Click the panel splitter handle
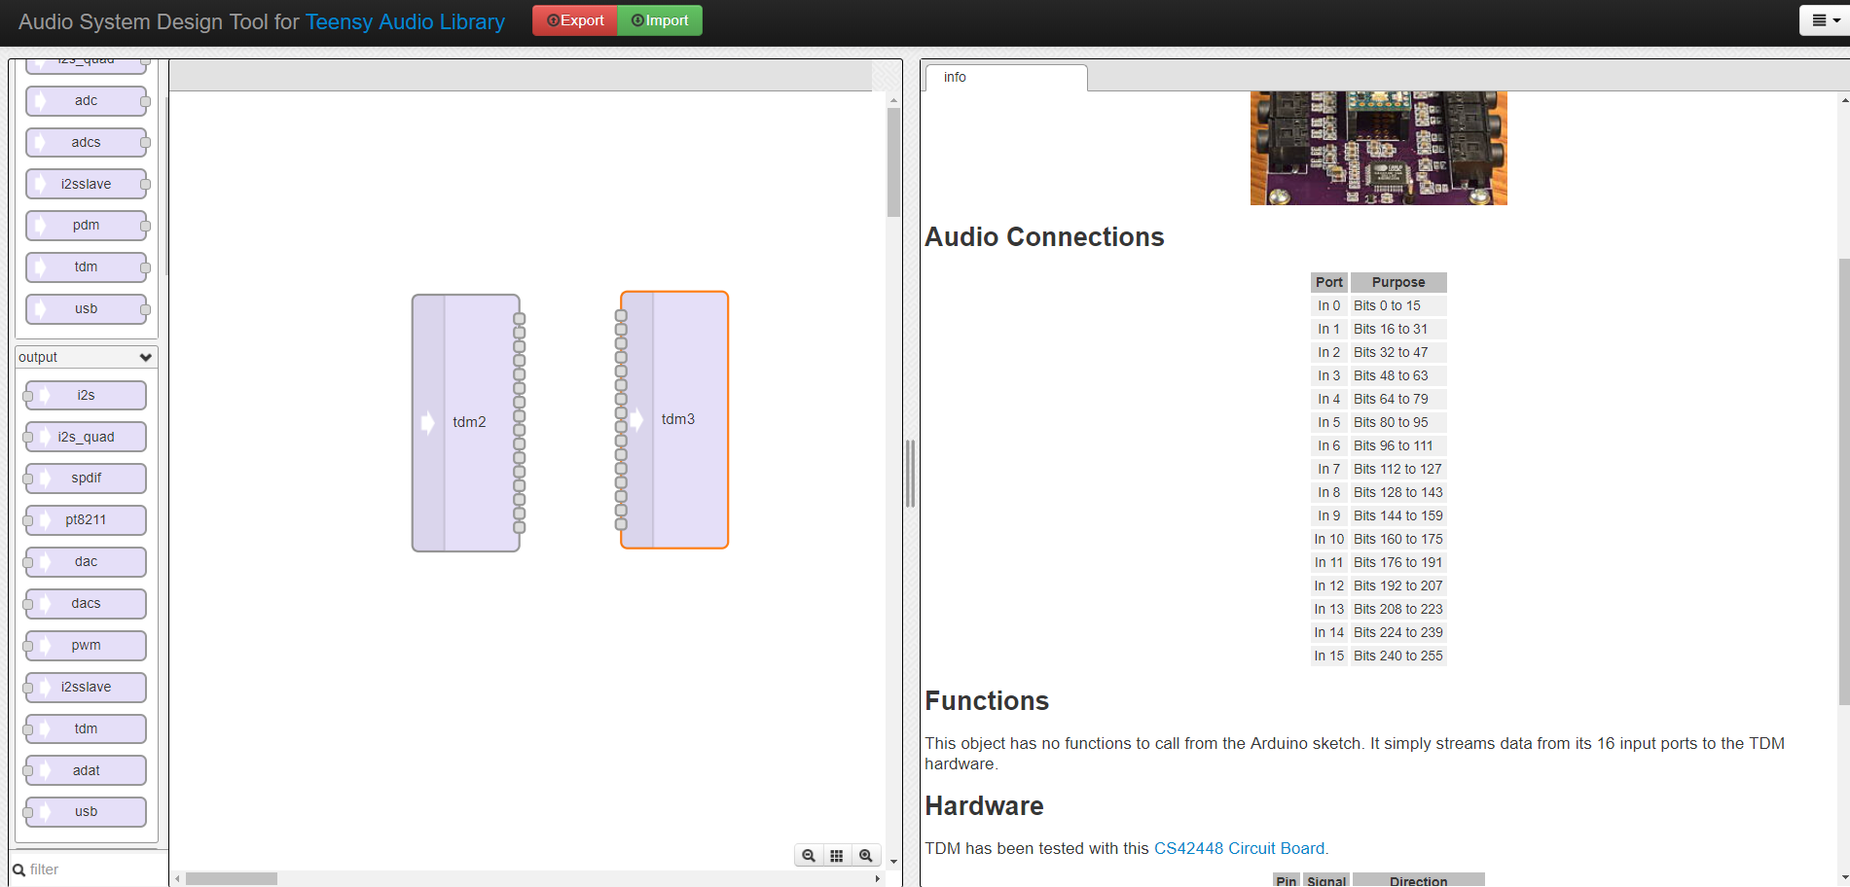 911,474
